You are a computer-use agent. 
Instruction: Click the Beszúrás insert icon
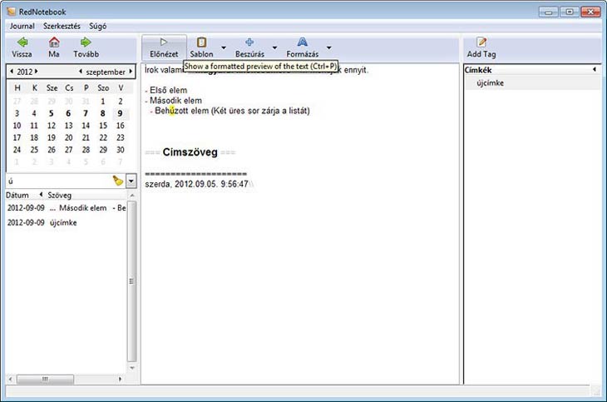pyautogui.click(x=249, y=42)
